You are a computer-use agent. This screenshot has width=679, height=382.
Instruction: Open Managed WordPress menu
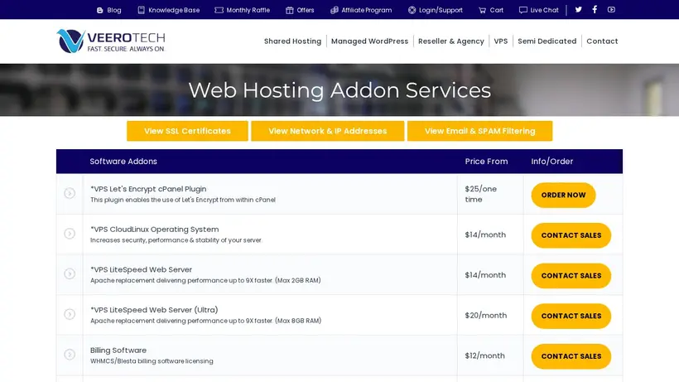[x=370, y=41]
